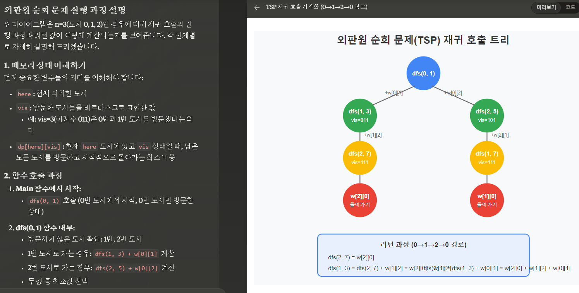The height and width of the screenshot is (293, 579).
Task: Click the heading '1. 메모리 상태 이해하기'
Action: tap(45, 65)
